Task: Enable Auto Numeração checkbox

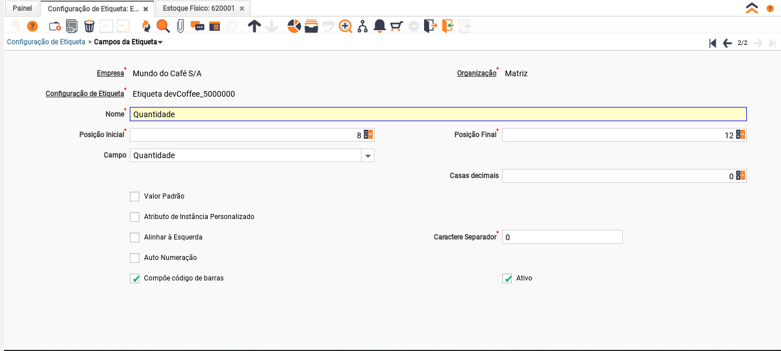Action: [x=134, y=258]
